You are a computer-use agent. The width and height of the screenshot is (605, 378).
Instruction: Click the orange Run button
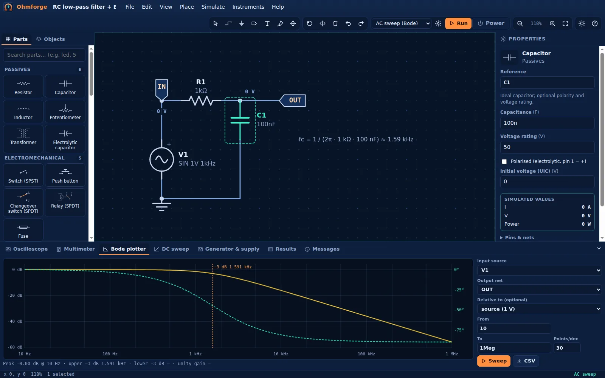coord(458,23)
